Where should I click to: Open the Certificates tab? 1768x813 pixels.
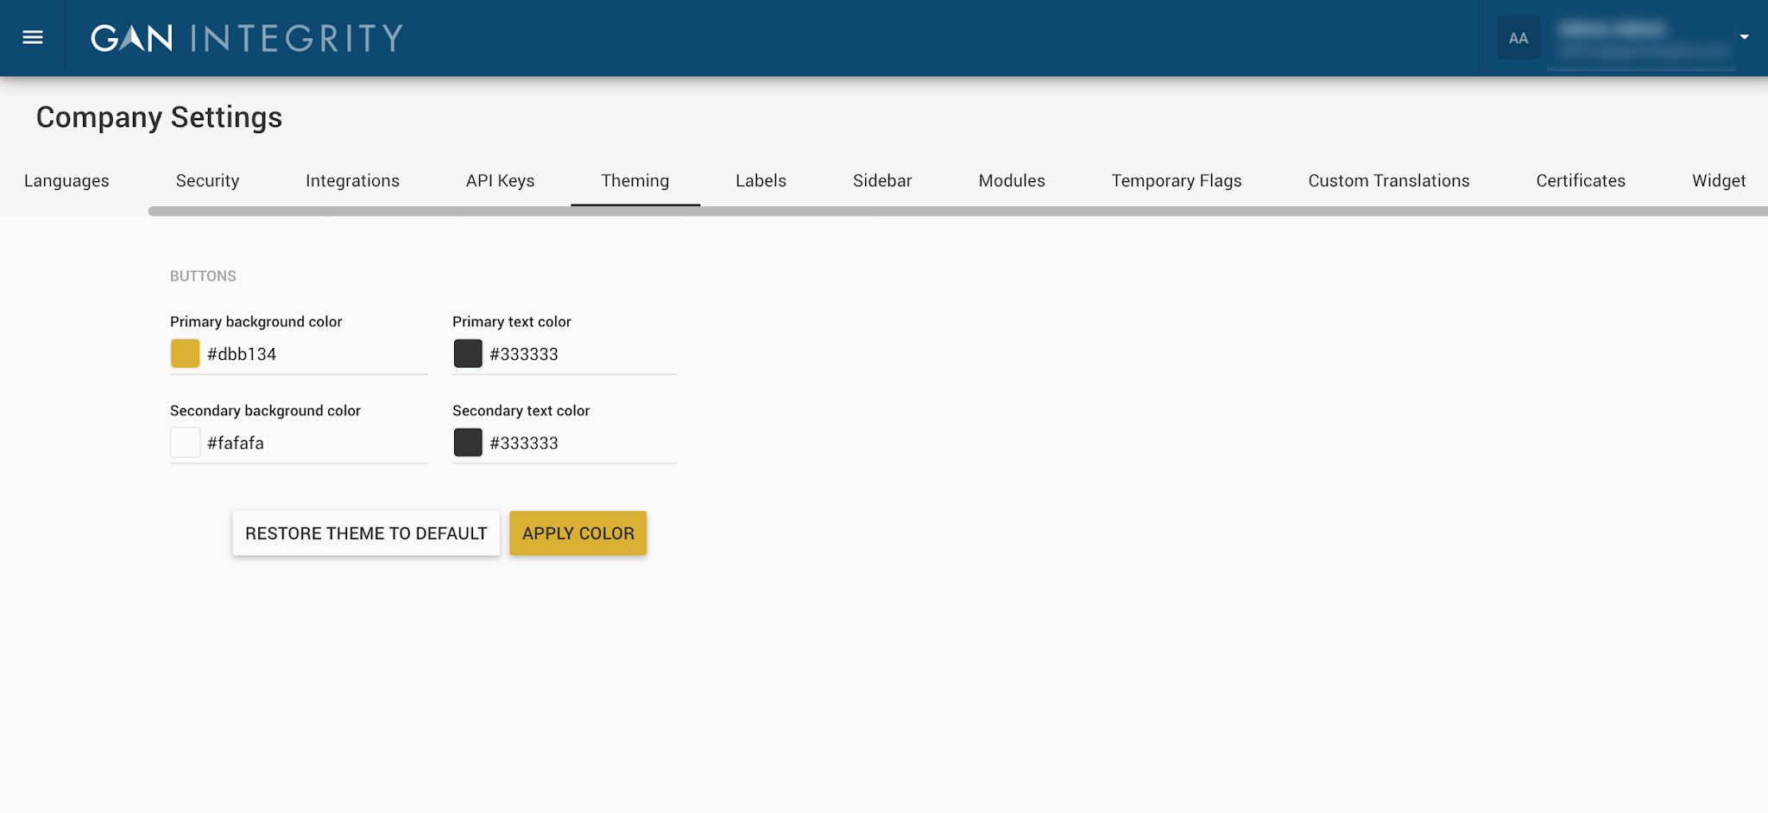tap(1581, 180)
